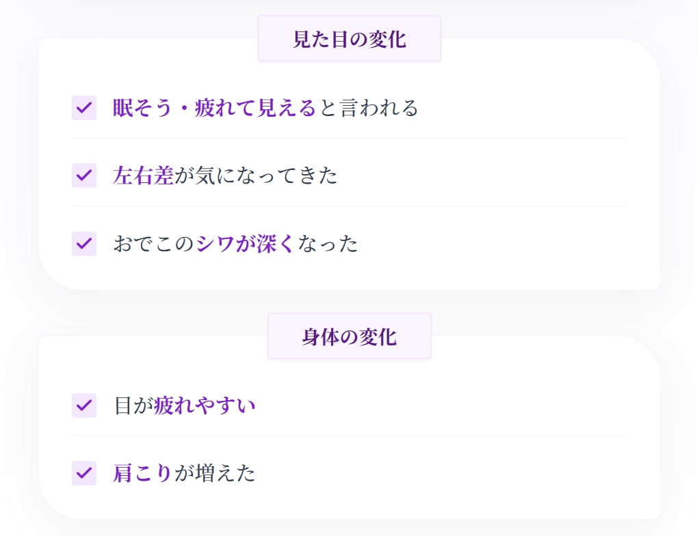
Task: Click the おでこの text
Action: [154, 243]
